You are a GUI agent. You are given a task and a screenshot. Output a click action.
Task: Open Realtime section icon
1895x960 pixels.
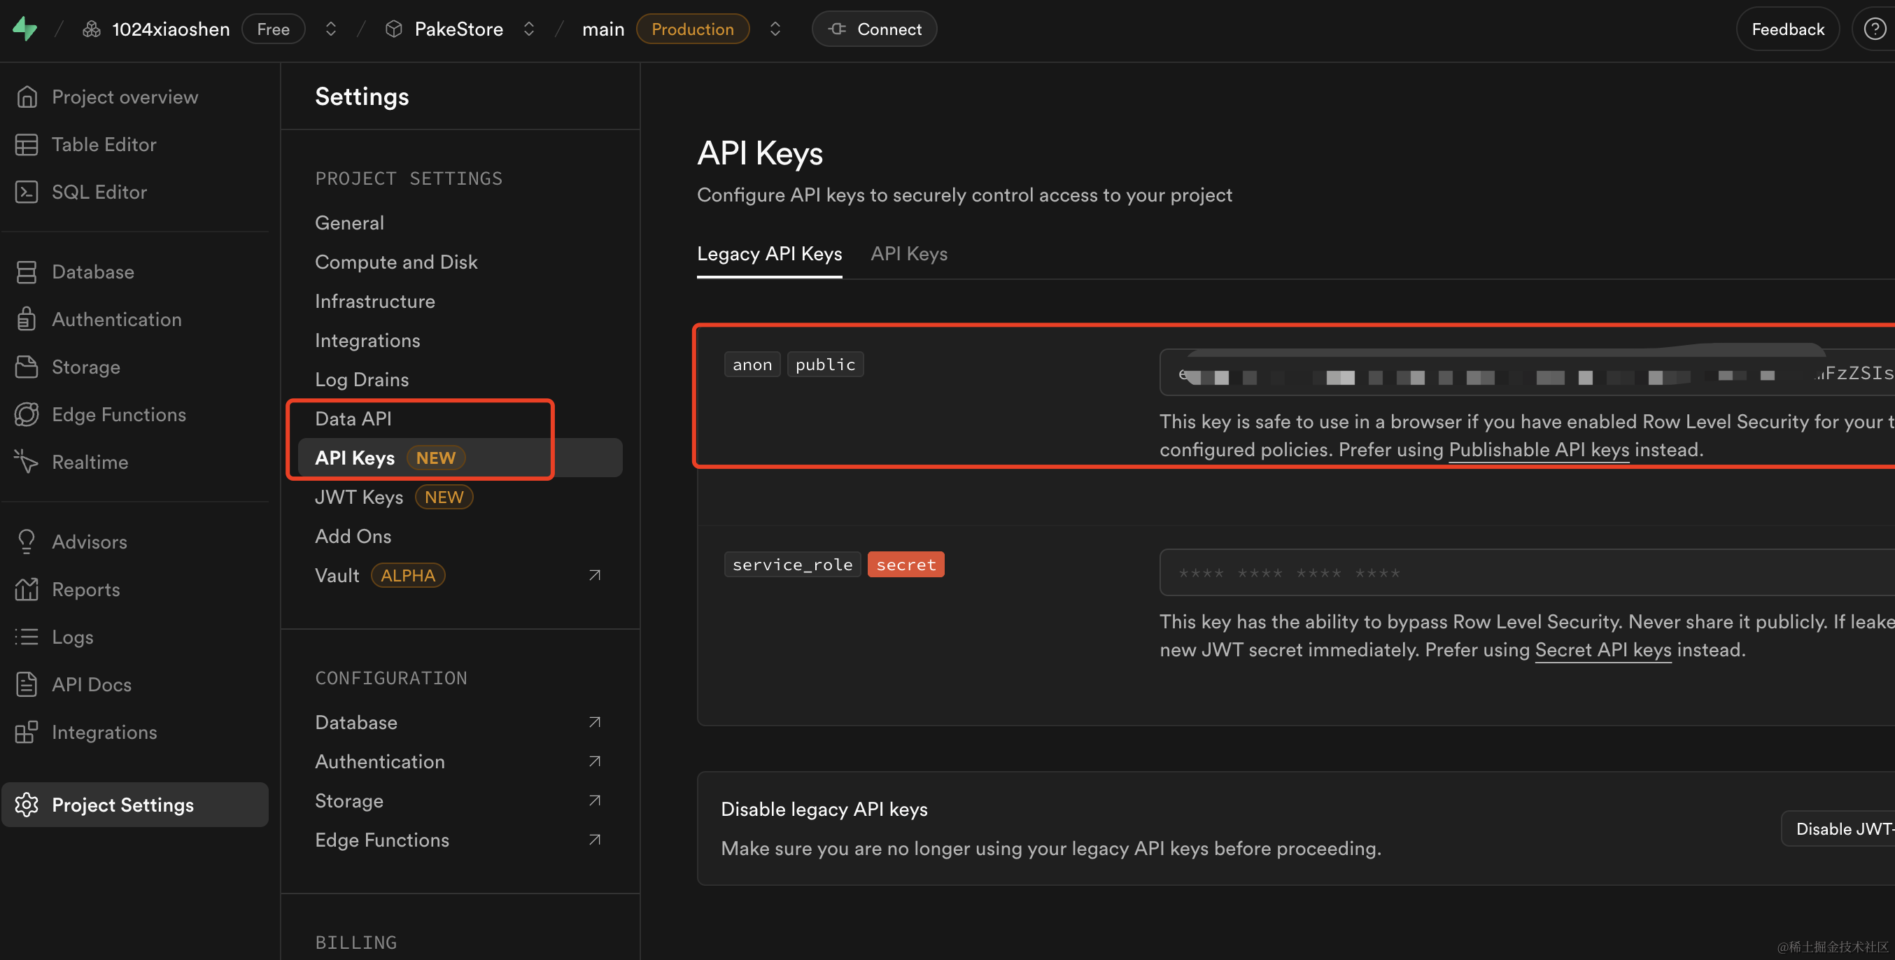(x=27, y=462)
